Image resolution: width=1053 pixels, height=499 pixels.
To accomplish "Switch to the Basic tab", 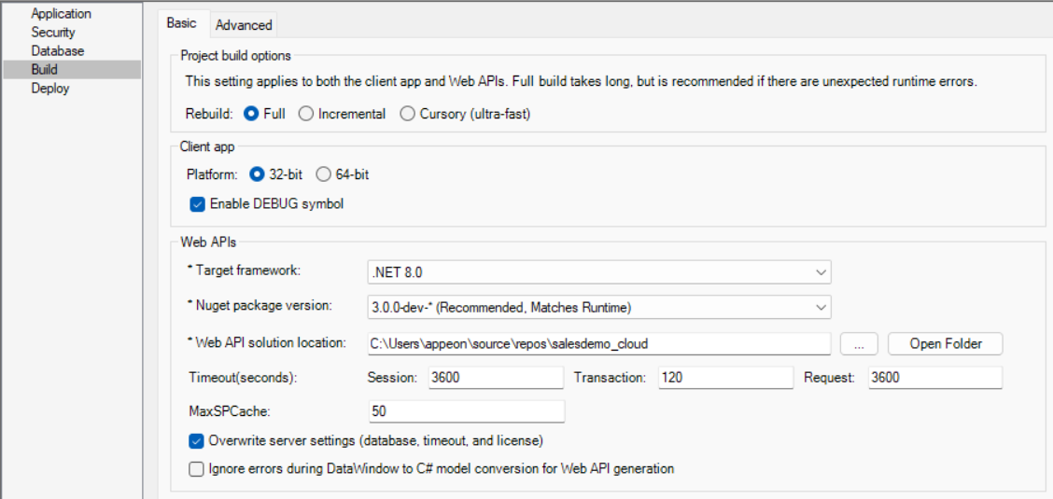I will (x=181, y=23).
